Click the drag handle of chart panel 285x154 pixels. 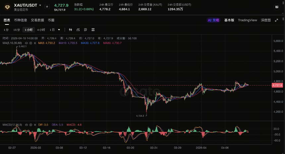[x=283, y=19]
